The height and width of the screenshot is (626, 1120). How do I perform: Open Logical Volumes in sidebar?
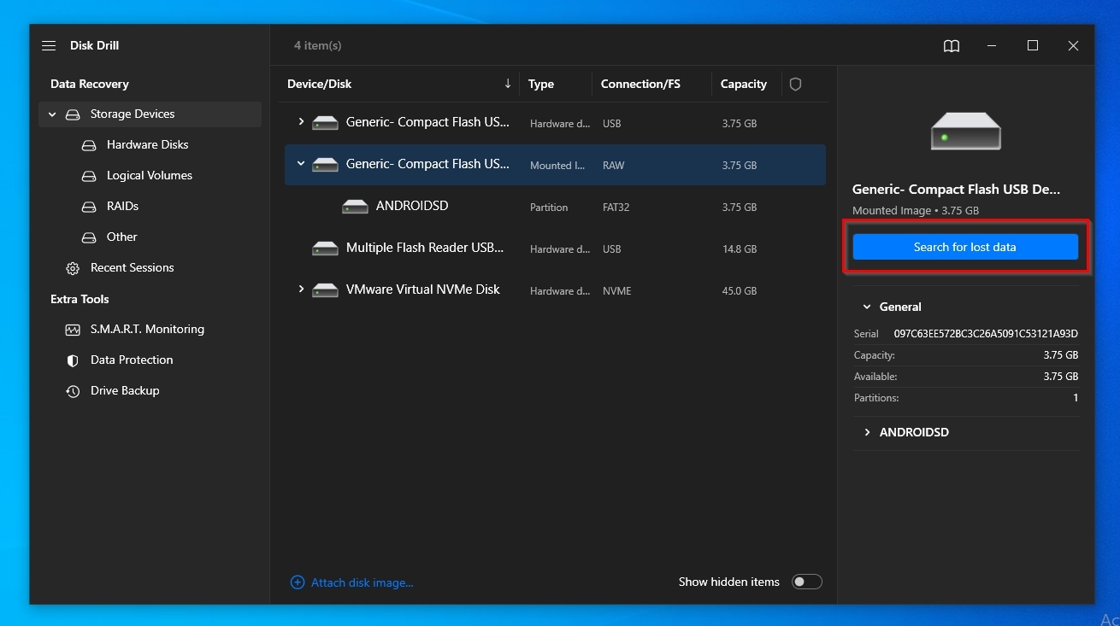[x=150, y=176]
